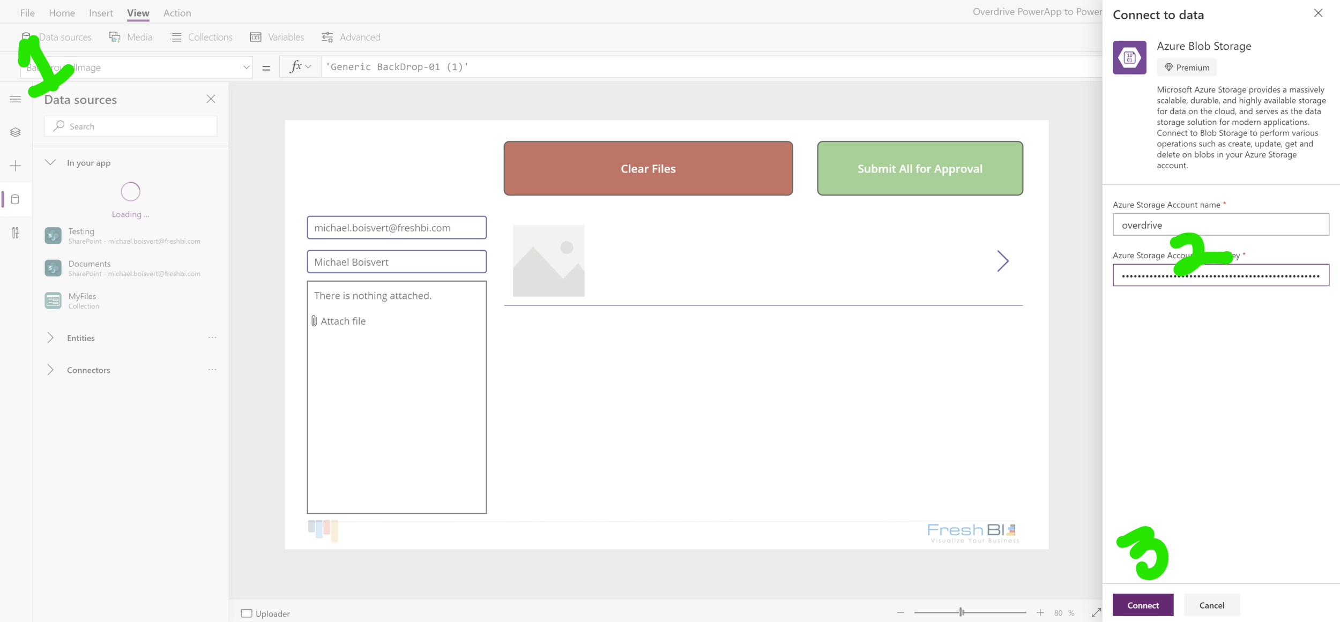The image size is (1340, 622).
Task: Click the Michael Boisvert name input
Action: point(397,262)
